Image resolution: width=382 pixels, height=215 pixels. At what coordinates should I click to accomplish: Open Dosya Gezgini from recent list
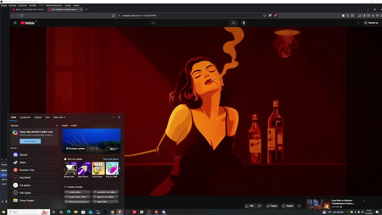(x=35, y=200)
